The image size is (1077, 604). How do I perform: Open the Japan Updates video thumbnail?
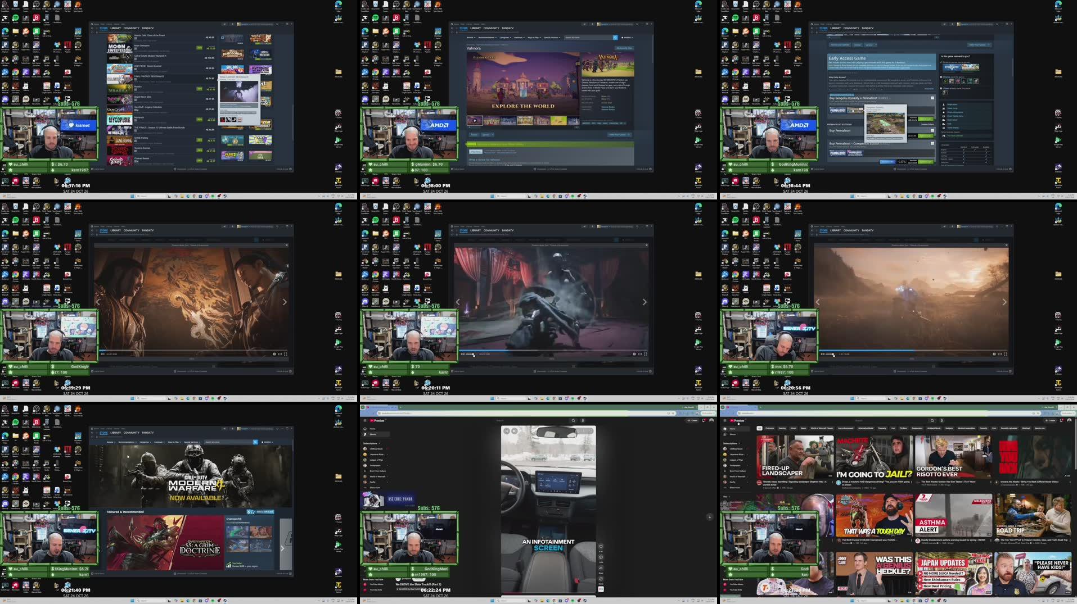click(953, 574)
